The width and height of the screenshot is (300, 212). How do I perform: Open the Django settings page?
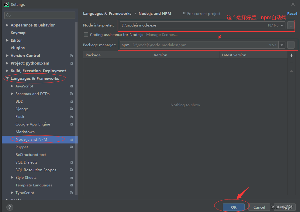22,109
